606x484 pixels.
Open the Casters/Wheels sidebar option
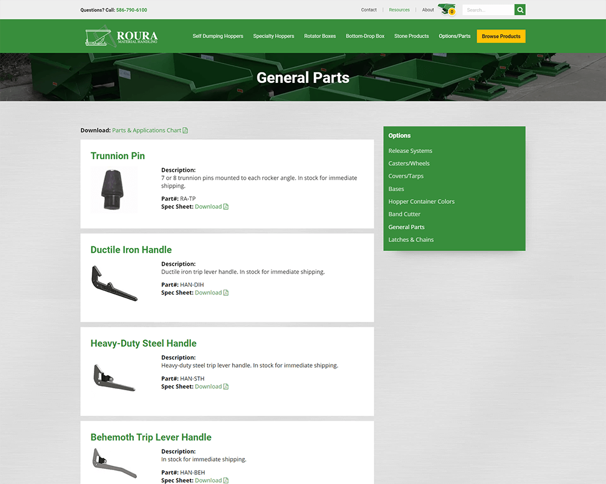(x=409, y=163)
